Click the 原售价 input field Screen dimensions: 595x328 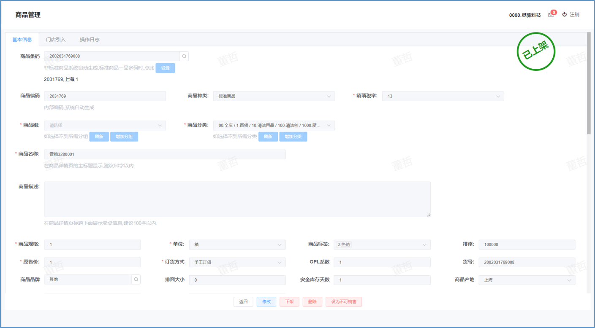pyautogui.click(x=92, y=262)
